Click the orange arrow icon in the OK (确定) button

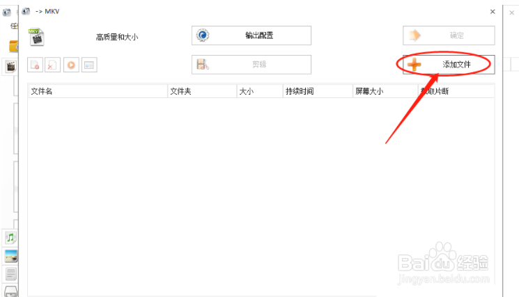coord(415,35)
